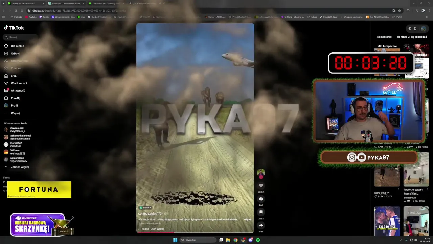The height and width of the screenshot is (244, 433).
Task: Open Prześlij upload page
Action: click(16, 98)
